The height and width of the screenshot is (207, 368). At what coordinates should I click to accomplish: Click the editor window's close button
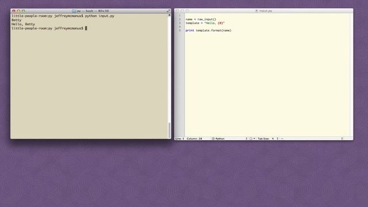click(x=178, y=11)
